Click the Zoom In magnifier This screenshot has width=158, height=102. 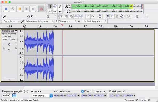click(x=107, y=16)
